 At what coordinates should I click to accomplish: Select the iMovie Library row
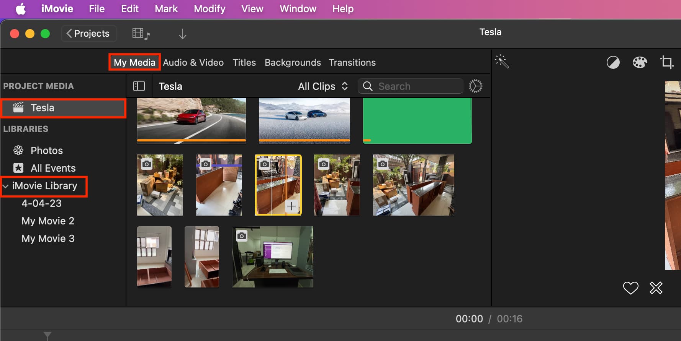(44, 186)
